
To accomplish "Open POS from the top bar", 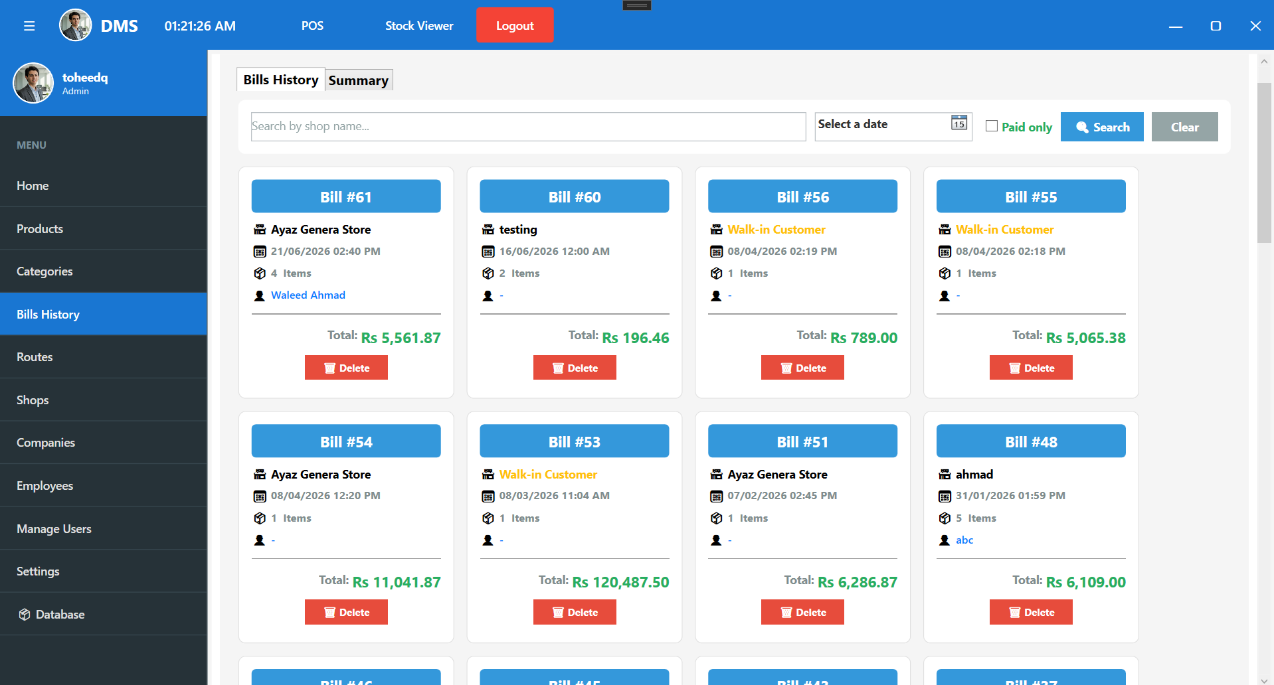I will [x=312, y=26].
